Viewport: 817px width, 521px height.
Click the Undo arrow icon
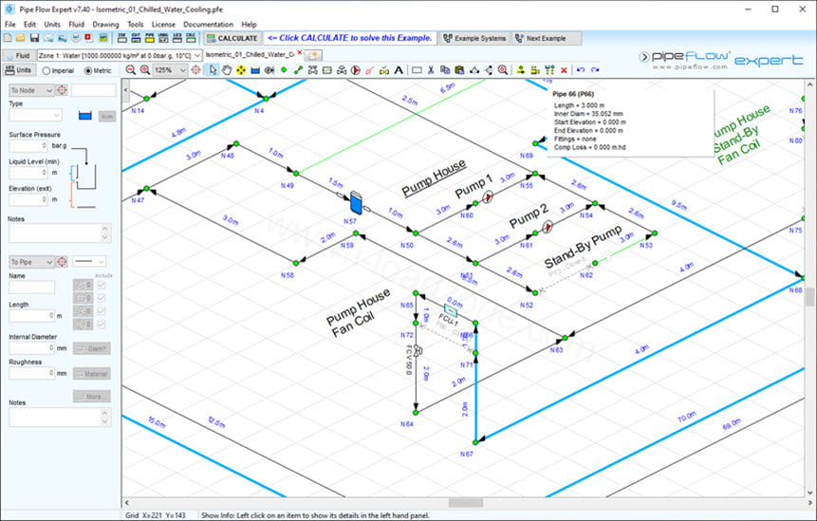(x=581, y=70)
